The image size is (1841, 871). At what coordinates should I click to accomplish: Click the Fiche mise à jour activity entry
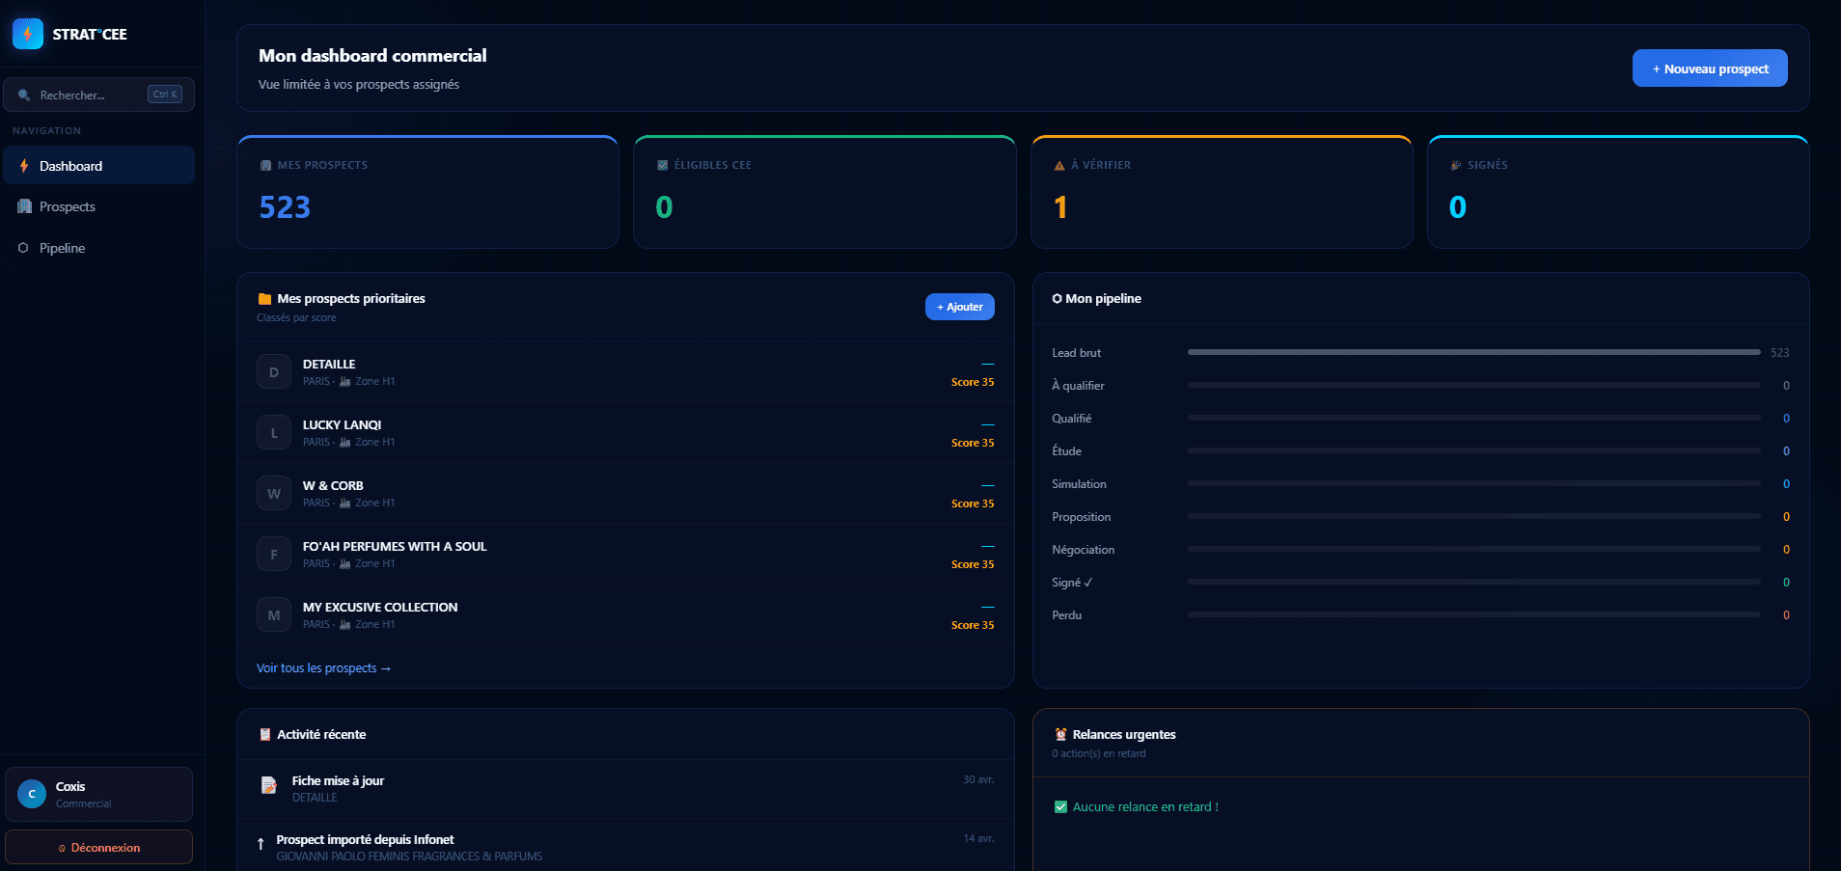(625, 789)
